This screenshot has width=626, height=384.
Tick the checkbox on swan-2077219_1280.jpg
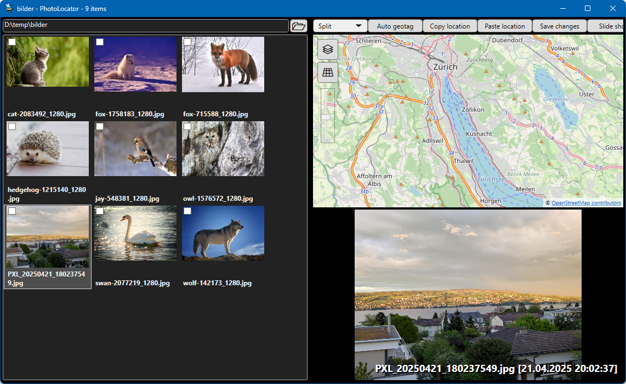tap(100, 211)
